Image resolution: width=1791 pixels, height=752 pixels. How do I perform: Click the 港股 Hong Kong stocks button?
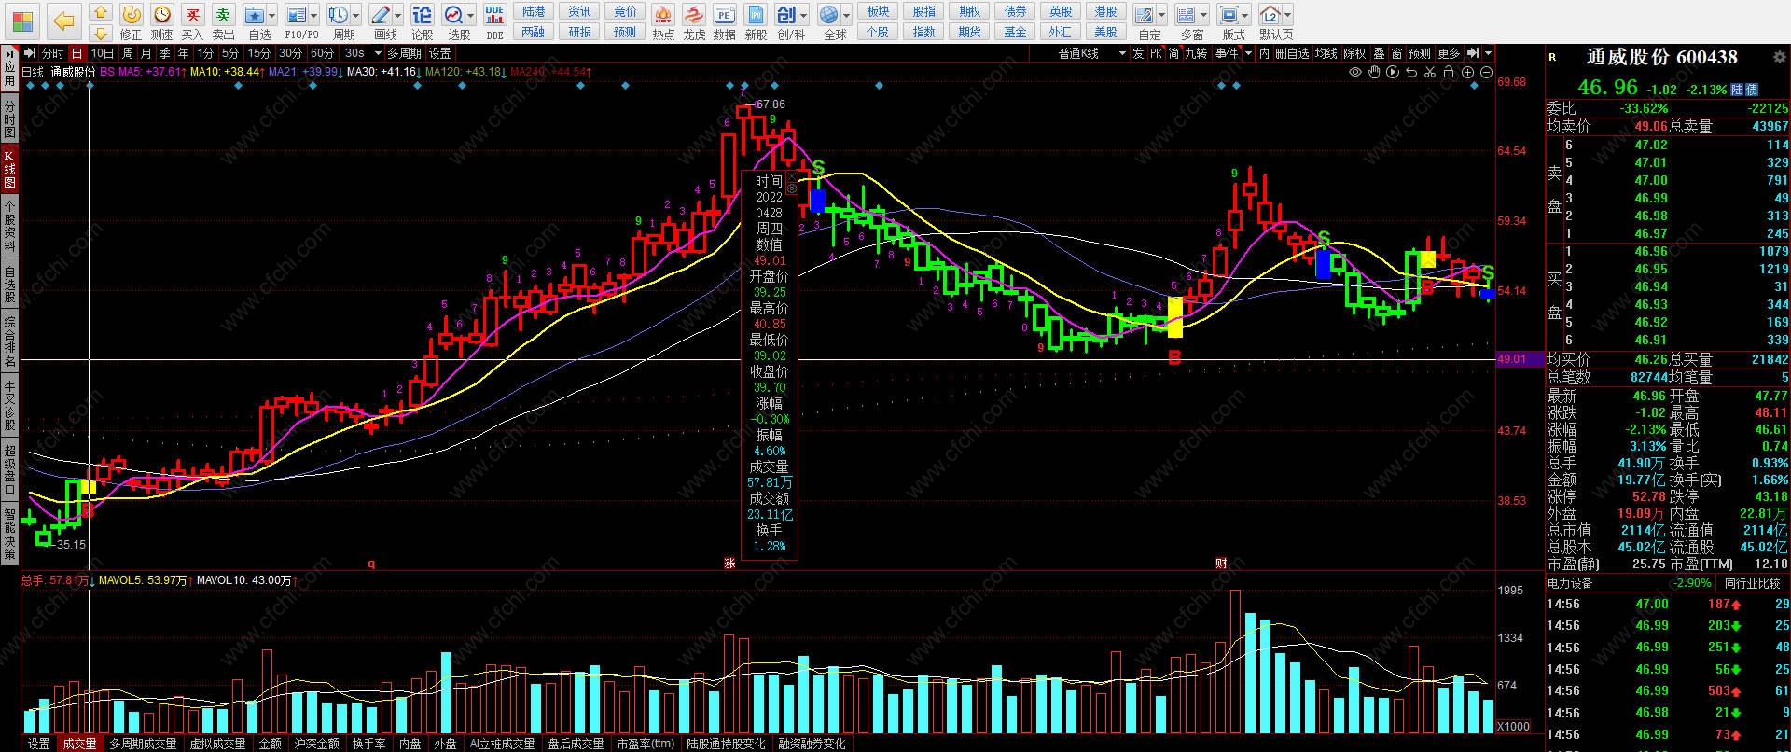click(1105, 11)
